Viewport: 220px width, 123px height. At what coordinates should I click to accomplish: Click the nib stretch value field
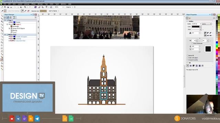(x=195, y=46)
